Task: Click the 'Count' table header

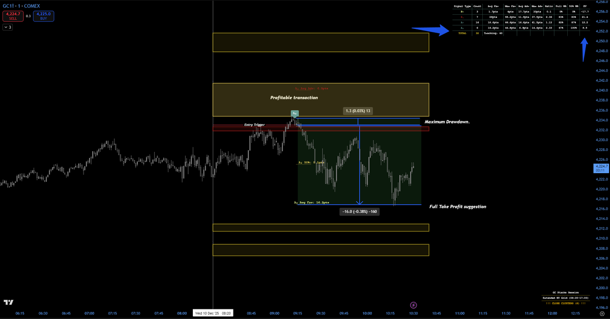Action: tap(477, 6)
